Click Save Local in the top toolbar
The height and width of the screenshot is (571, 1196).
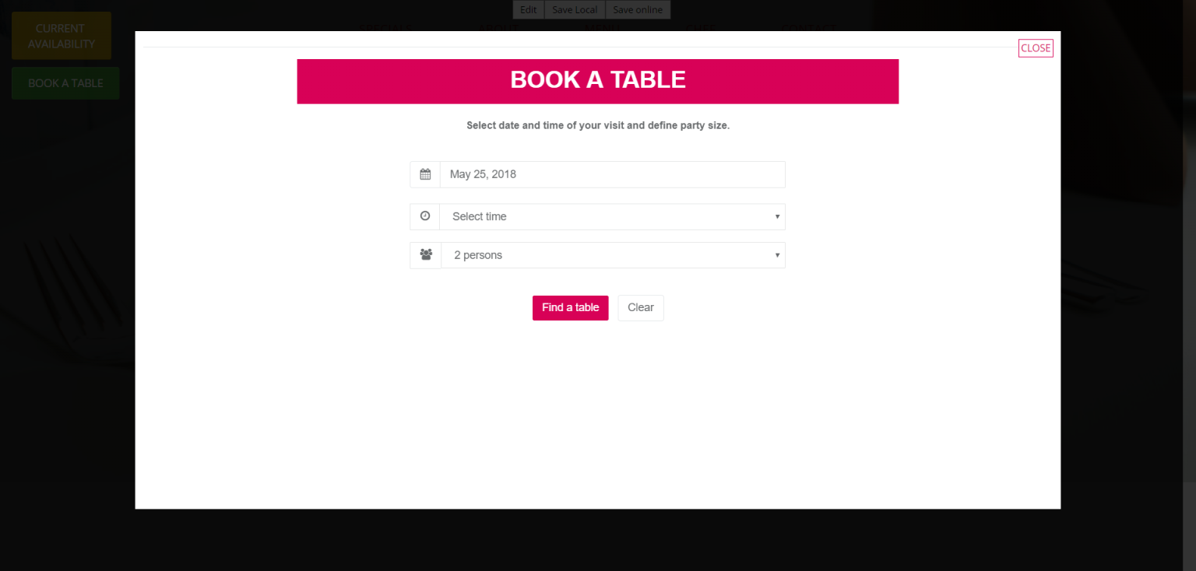[575, 10]
